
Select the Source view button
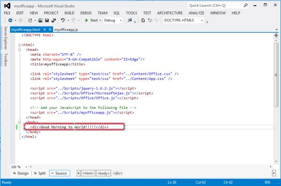pyautogui.click(x=59, y=173)
